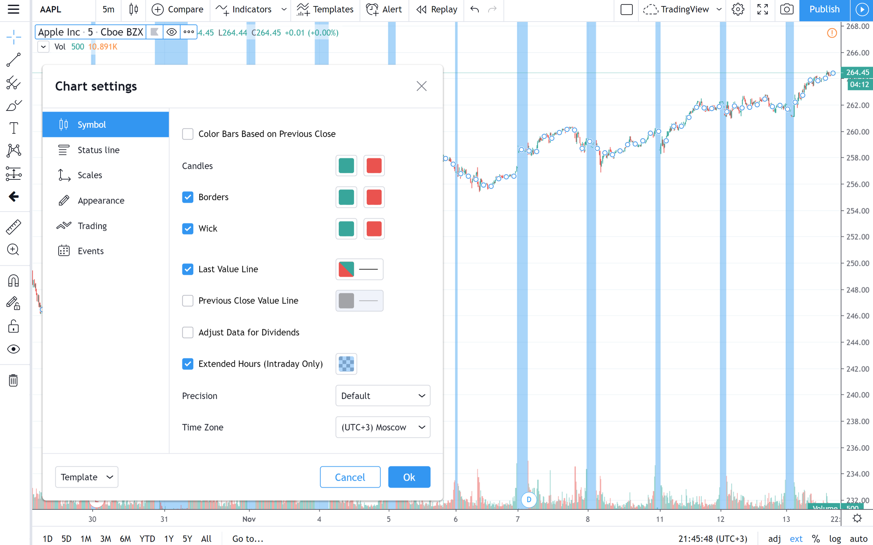Activate the magnet mode icon
Image resolution: width=873 pixels, height=545 pixels.
coord(14,281)
